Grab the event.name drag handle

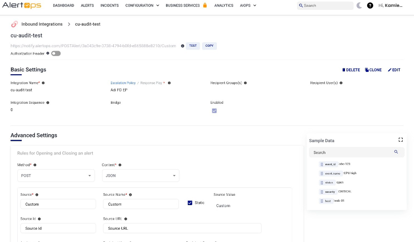point(321,174)
